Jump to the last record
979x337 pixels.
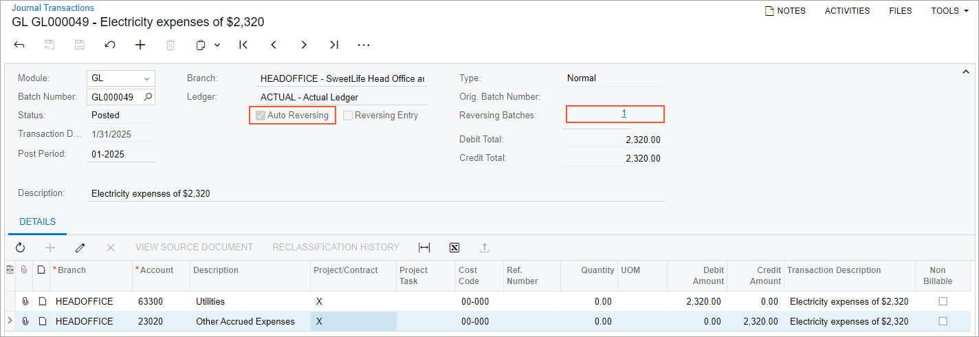[x=334, y=45]
